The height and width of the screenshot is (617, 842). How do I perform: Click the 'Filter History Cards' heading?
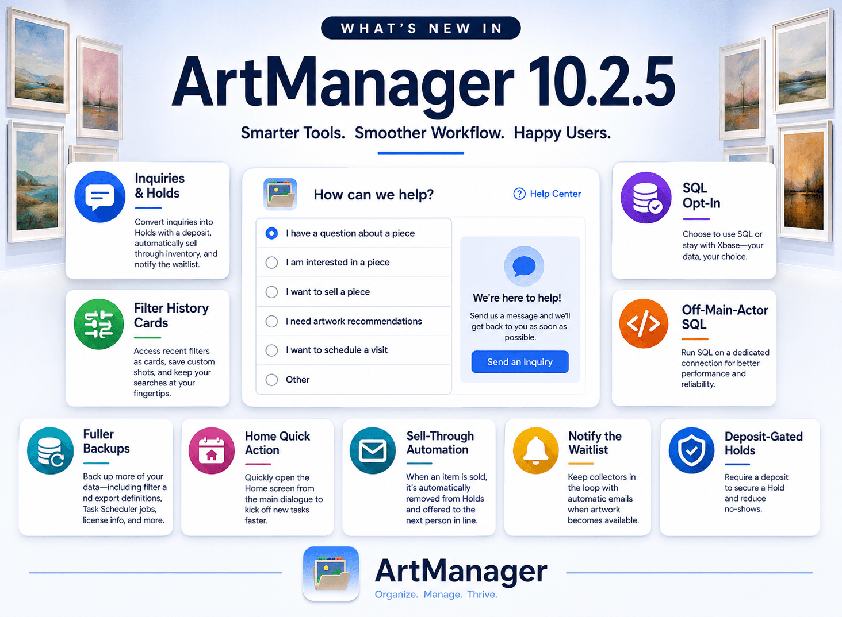171,315
